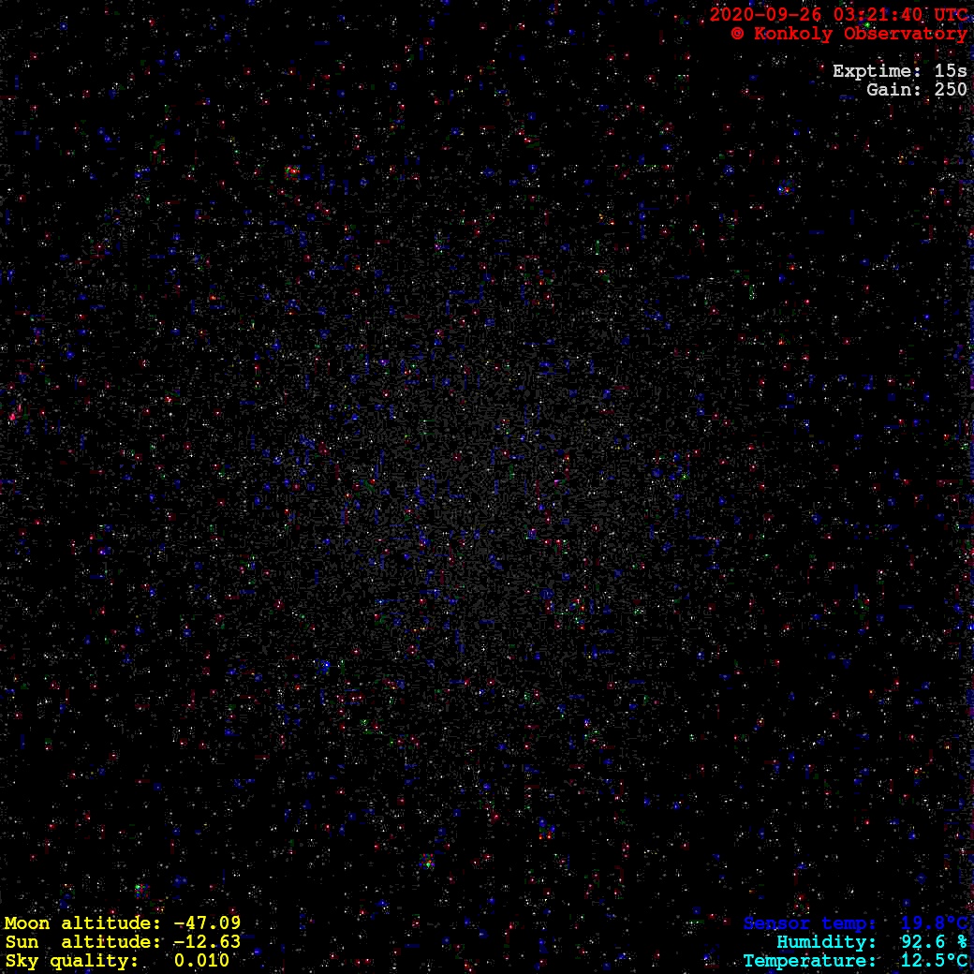Select the Temperature value 12.5°C
The width and height of the screenshot is (974, 974).
coord(934,961)
